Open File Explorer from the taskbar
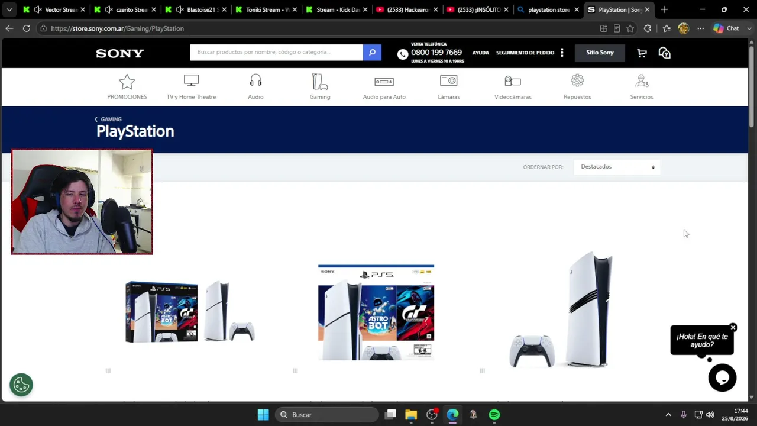The image size is (757, 426). click(411, 415)
